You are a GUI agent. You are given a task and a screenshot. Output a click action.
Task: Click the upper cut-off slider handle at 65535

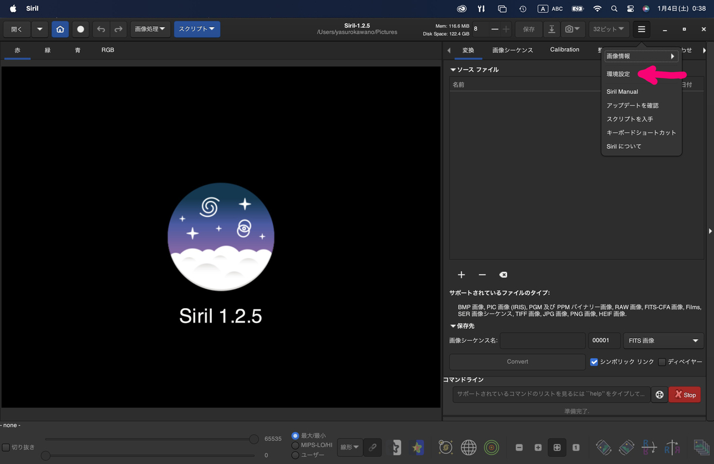point(254,439)
